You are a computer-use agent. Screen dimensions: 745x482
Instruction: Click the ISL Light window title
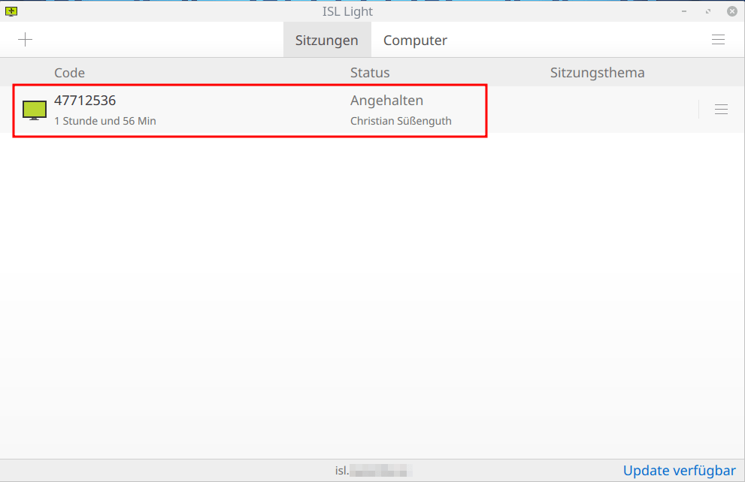coord(347,11)
